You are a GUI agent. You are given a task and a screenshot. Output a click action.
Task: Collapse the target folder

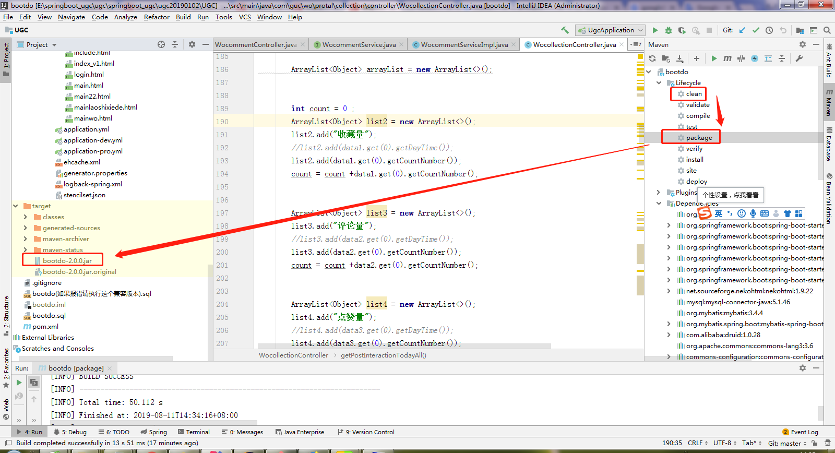click(16, 206)
